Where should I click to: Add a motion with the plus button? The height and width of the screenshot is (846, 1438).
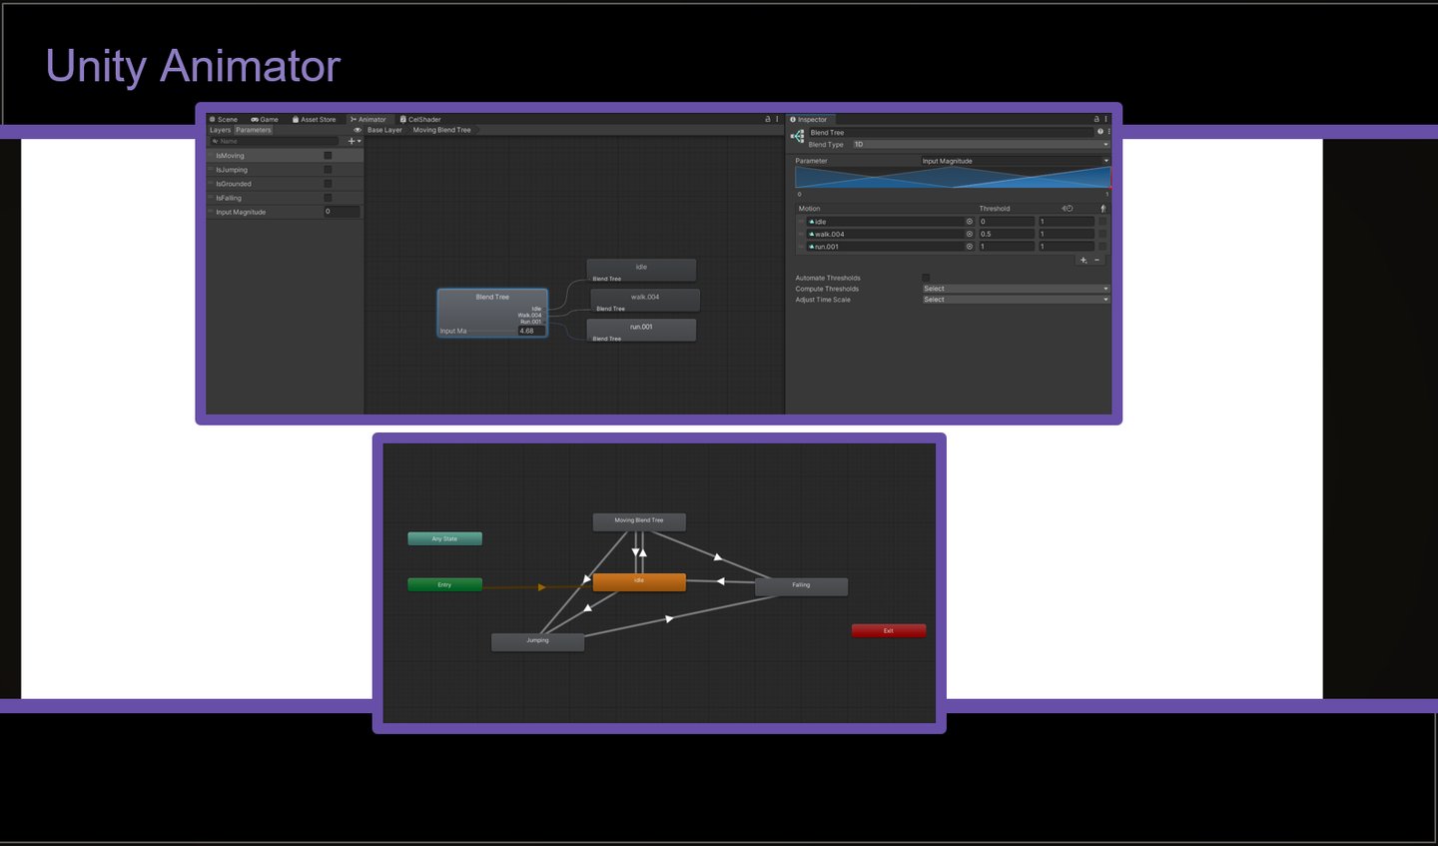(x=1083, y=260)
